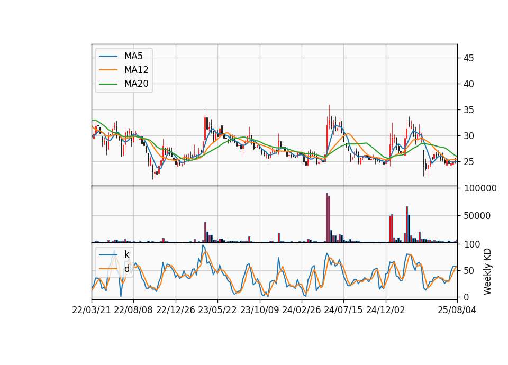Screen dimensions: 508x365
Task: Click the volume axis value 100000
Action: pos(480,188)
